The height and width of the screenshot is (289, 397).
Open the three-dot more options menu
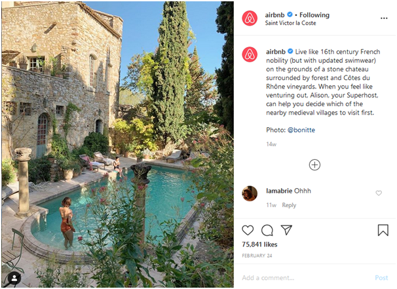click(384, 18)
